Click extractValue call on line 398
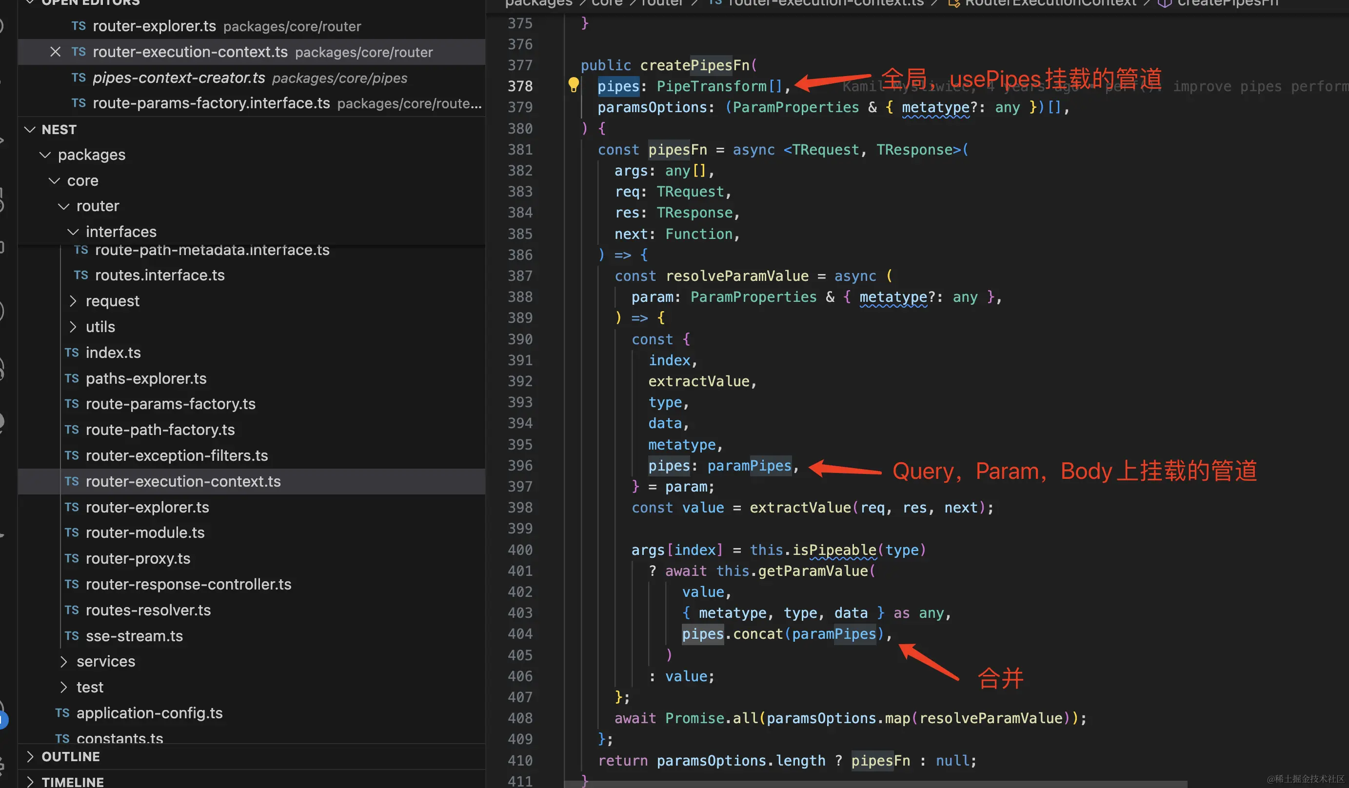 (x=800, y=508)
